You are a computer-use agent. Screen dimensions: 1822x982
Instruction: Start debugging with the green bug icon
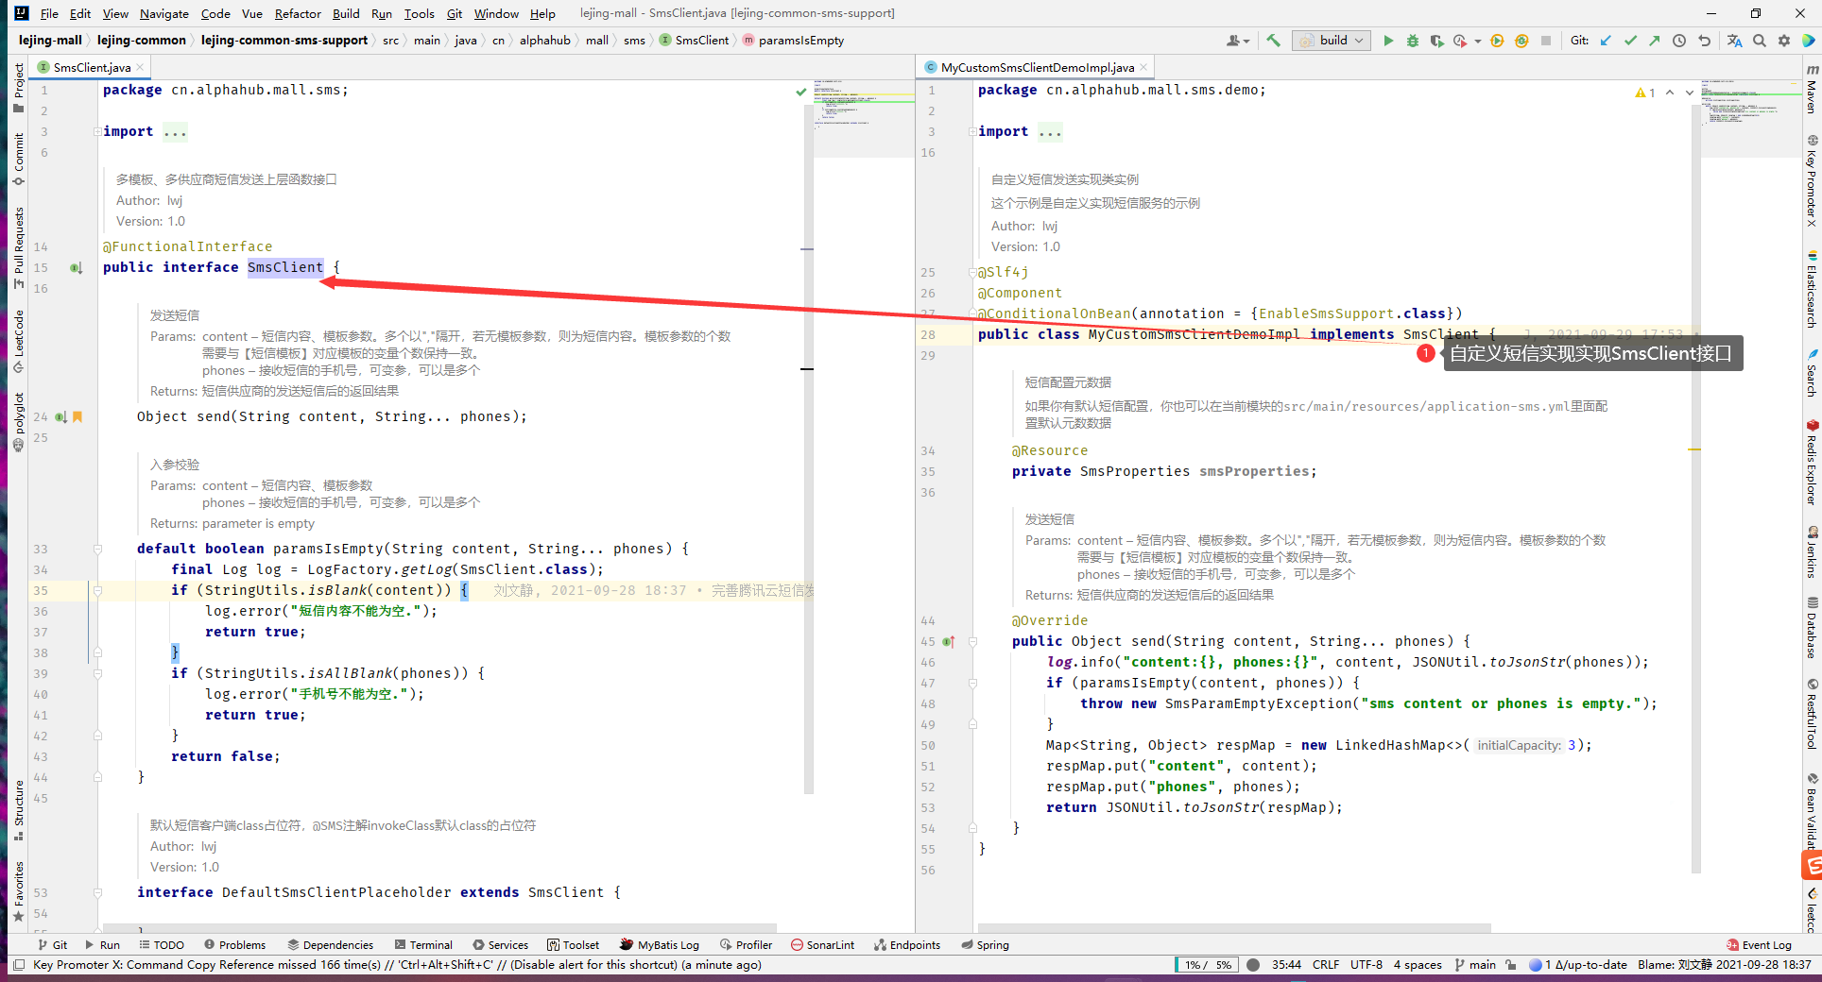click(x=1412, y=41)
